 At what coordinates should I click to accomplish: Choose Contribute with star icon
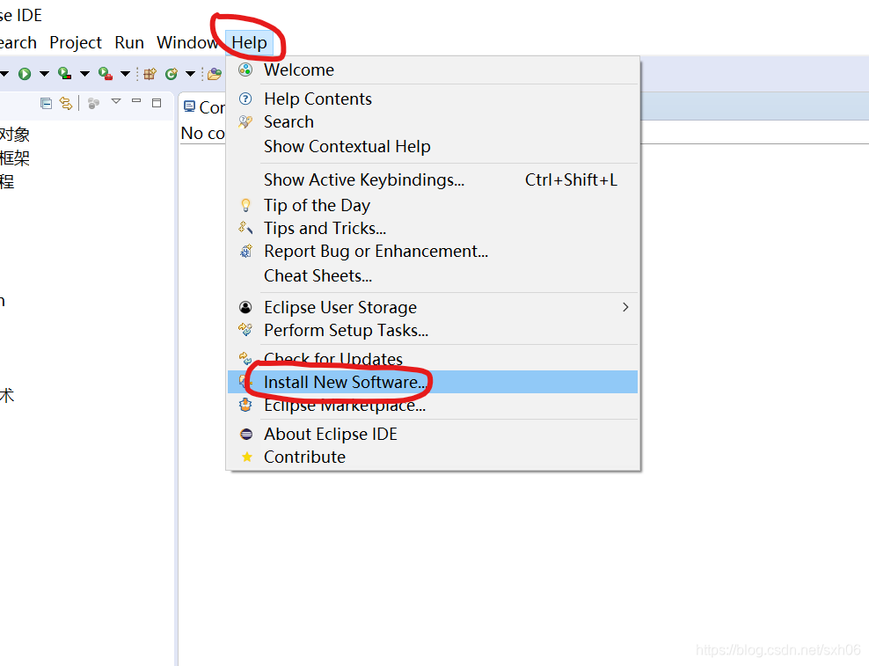[433, 457]
